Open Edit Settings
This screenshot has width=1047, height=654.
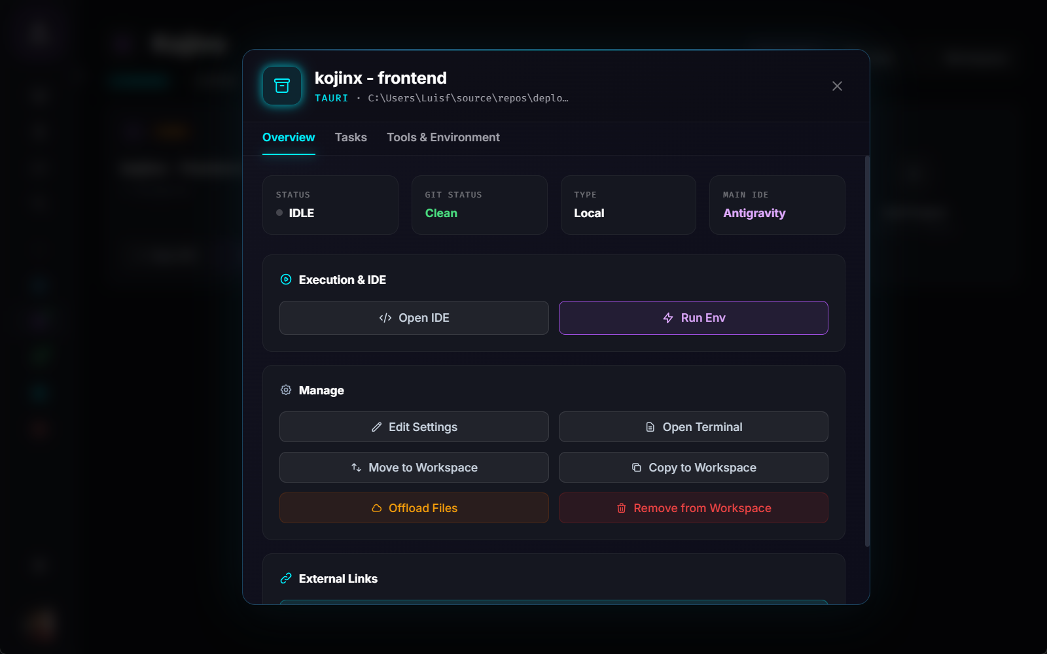414,427
